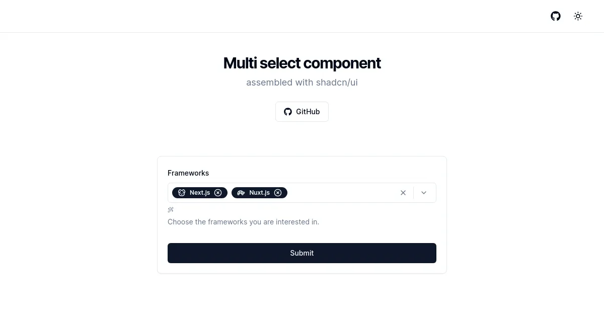The image size is (604, 317).
Task: Click the dark Submit bar at the card bottom
Action: click(x=302, y=253)
